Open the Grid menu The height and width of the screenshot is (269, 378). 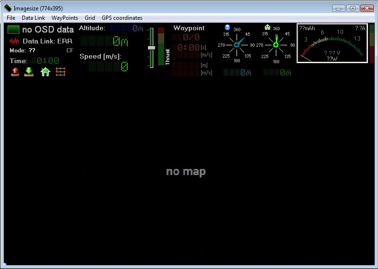coord(90,18)
